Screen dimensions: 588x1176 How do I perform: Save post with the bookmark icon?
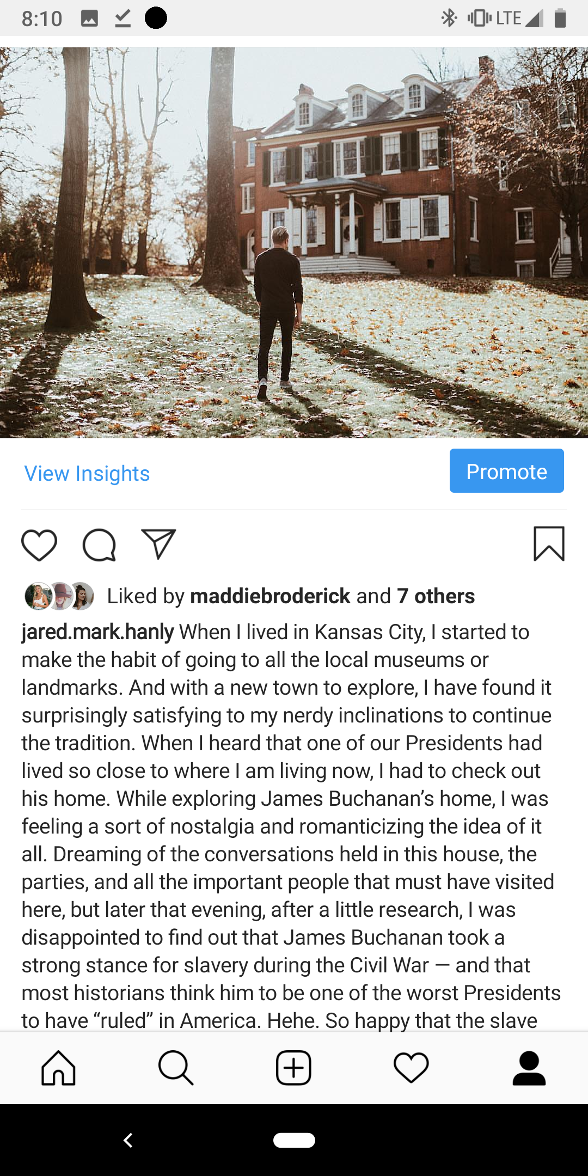549,544
